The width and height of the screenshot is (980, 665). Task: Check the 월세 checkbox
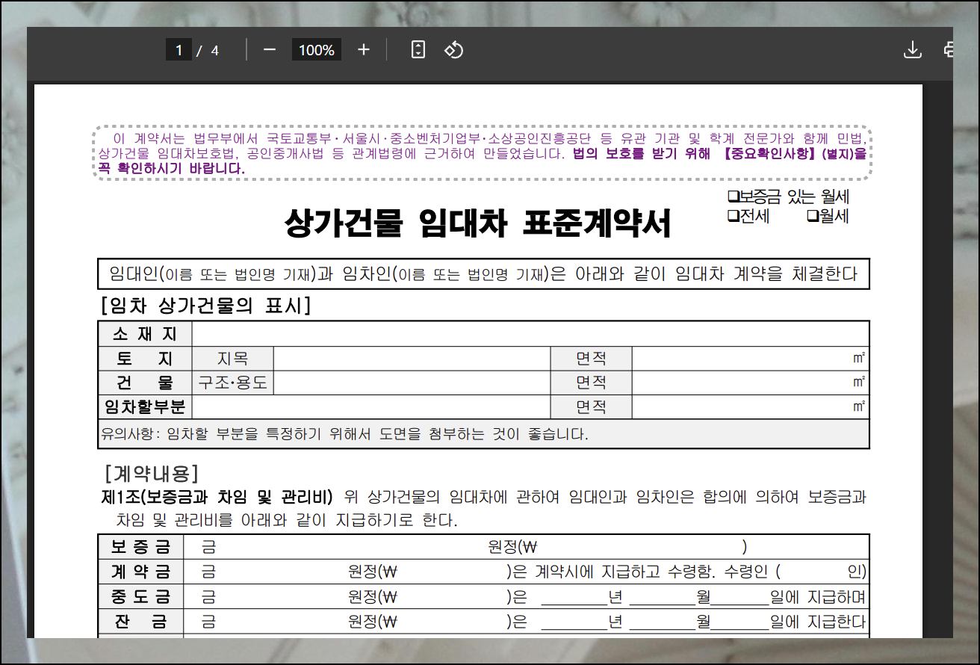point(813,217)
